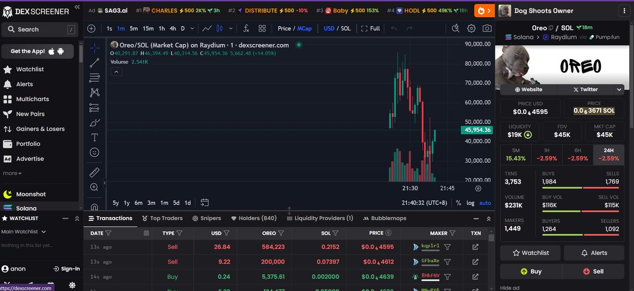
Task: Toggle the magnet mode tool
Action: (x=95, y=207)
